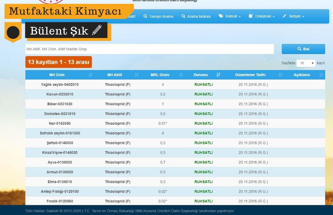The height and width of the screenshot is (215, 333).
Task: Select the Fındık-0120060 cell
Action: tap(60, 201)
